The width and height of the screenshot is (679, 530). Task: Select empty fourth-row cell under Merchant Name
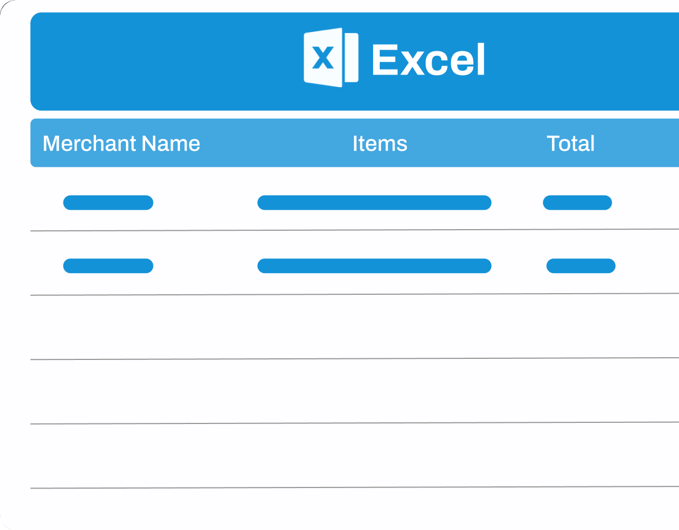108,391
